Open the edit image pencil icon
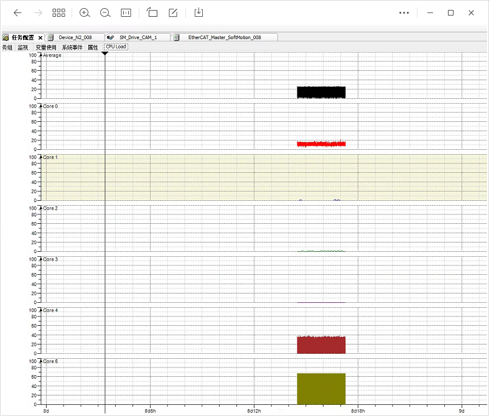This screenshot has width=489, height=416. pyautogui.click(x=174, y=12)
